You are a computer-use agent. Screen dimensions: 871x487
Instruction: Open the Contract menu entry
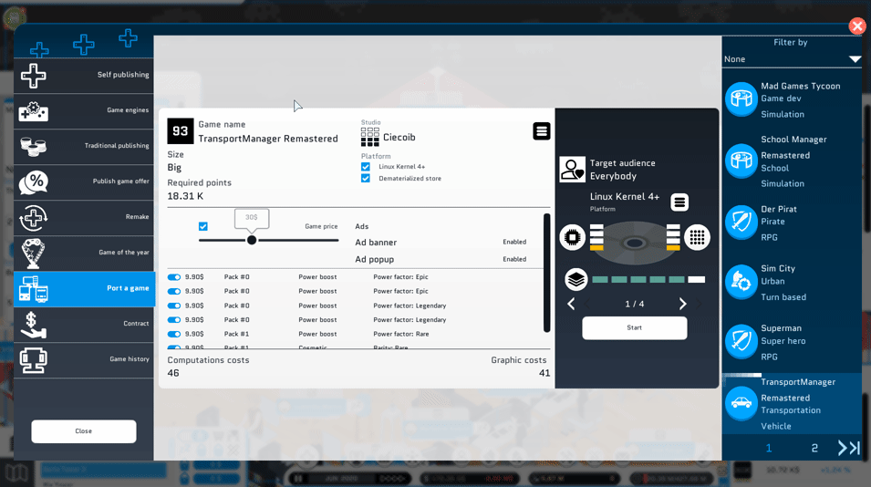84,324
